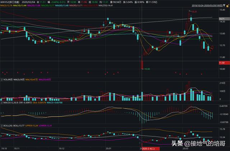This screenshot has width=230, height=151.
Task: Select the MACD(12,26,9) indicator label
Action: tap(11, 103)
